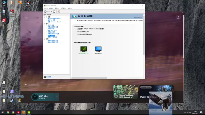Open the 帮助(H) menu

(x=70, y=8)
